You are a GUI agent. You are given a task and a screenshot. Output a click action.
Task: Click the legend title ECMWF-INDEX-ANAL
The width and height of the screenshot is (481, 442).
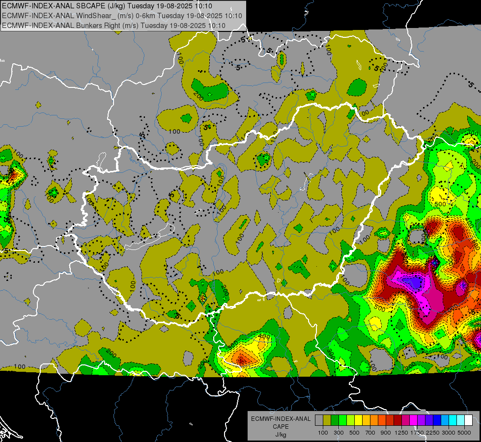pyautogui.click(x=281, y=419)
